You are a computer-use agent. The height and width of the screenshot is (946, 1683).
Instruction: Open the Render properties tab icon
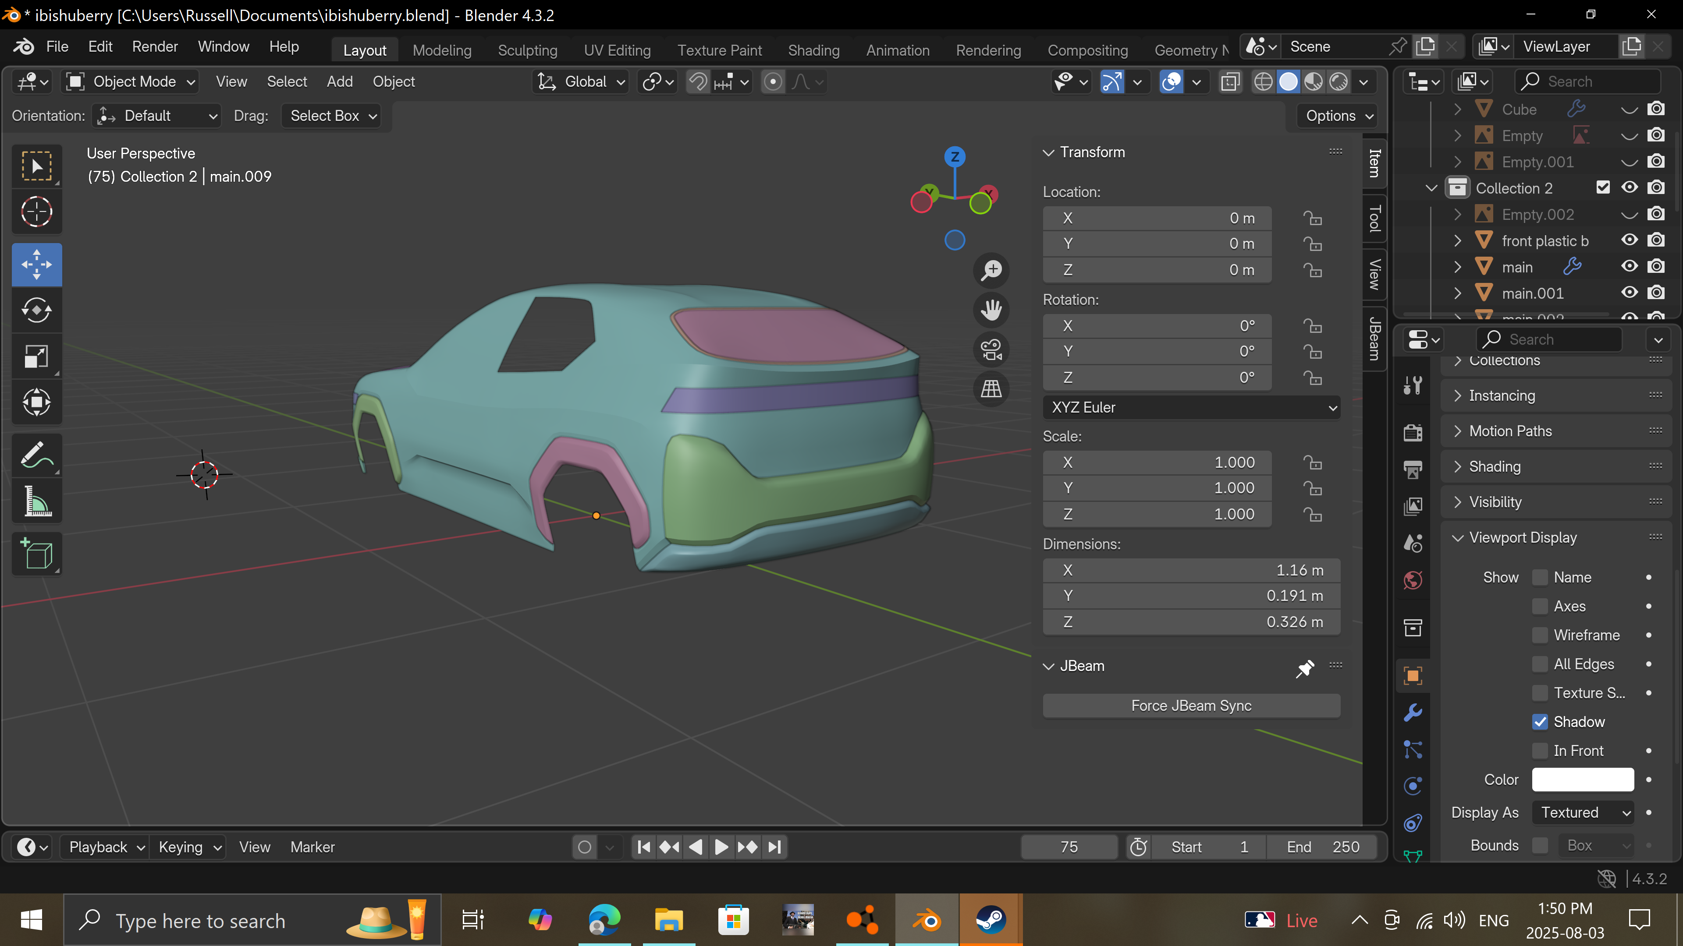pos(1413,432)
